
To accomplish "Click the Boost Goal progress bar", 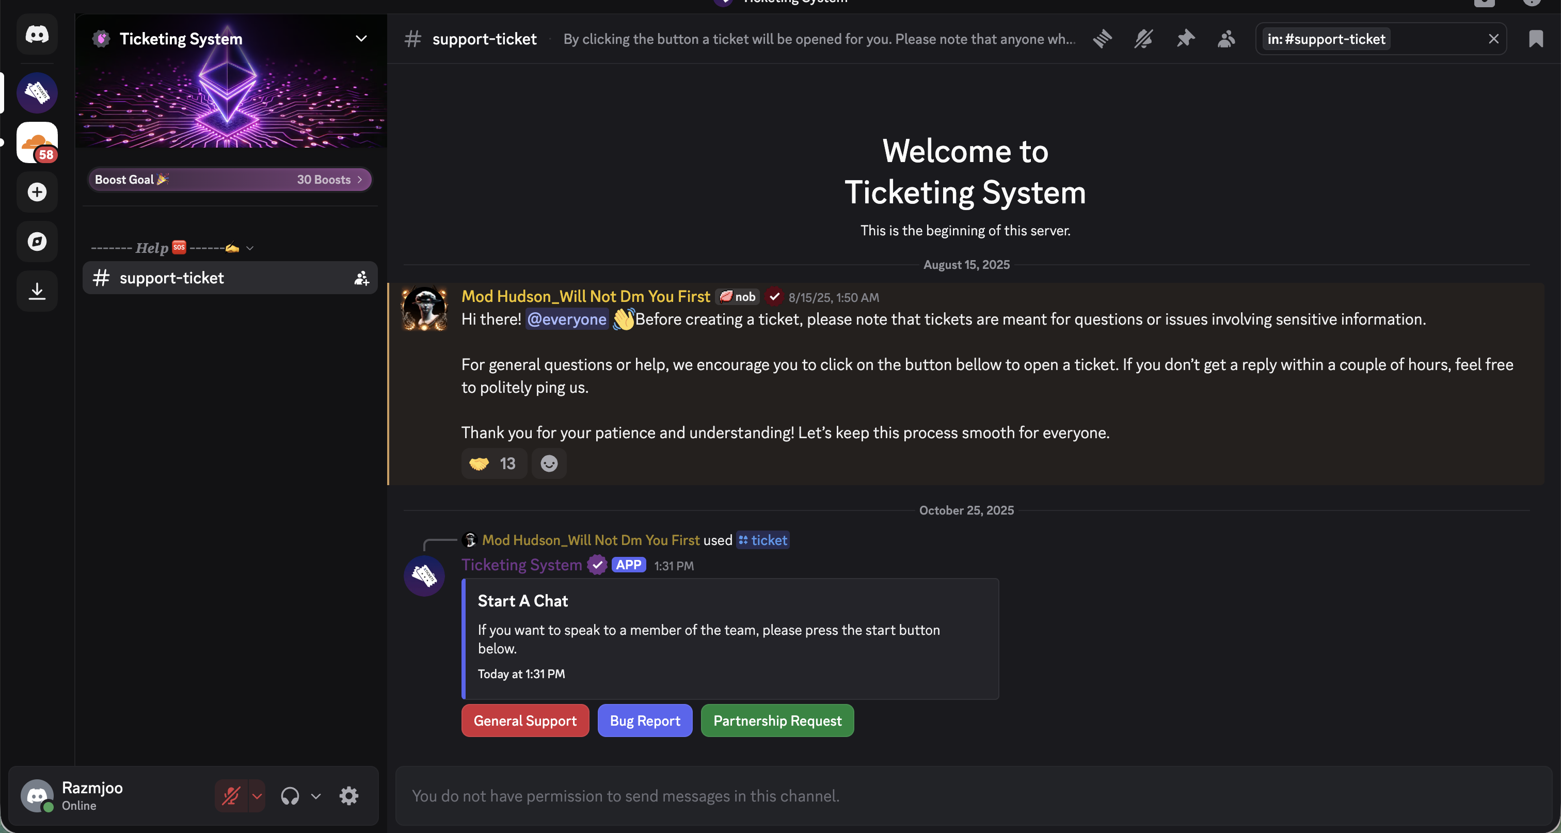I will (x=230, y=180).
